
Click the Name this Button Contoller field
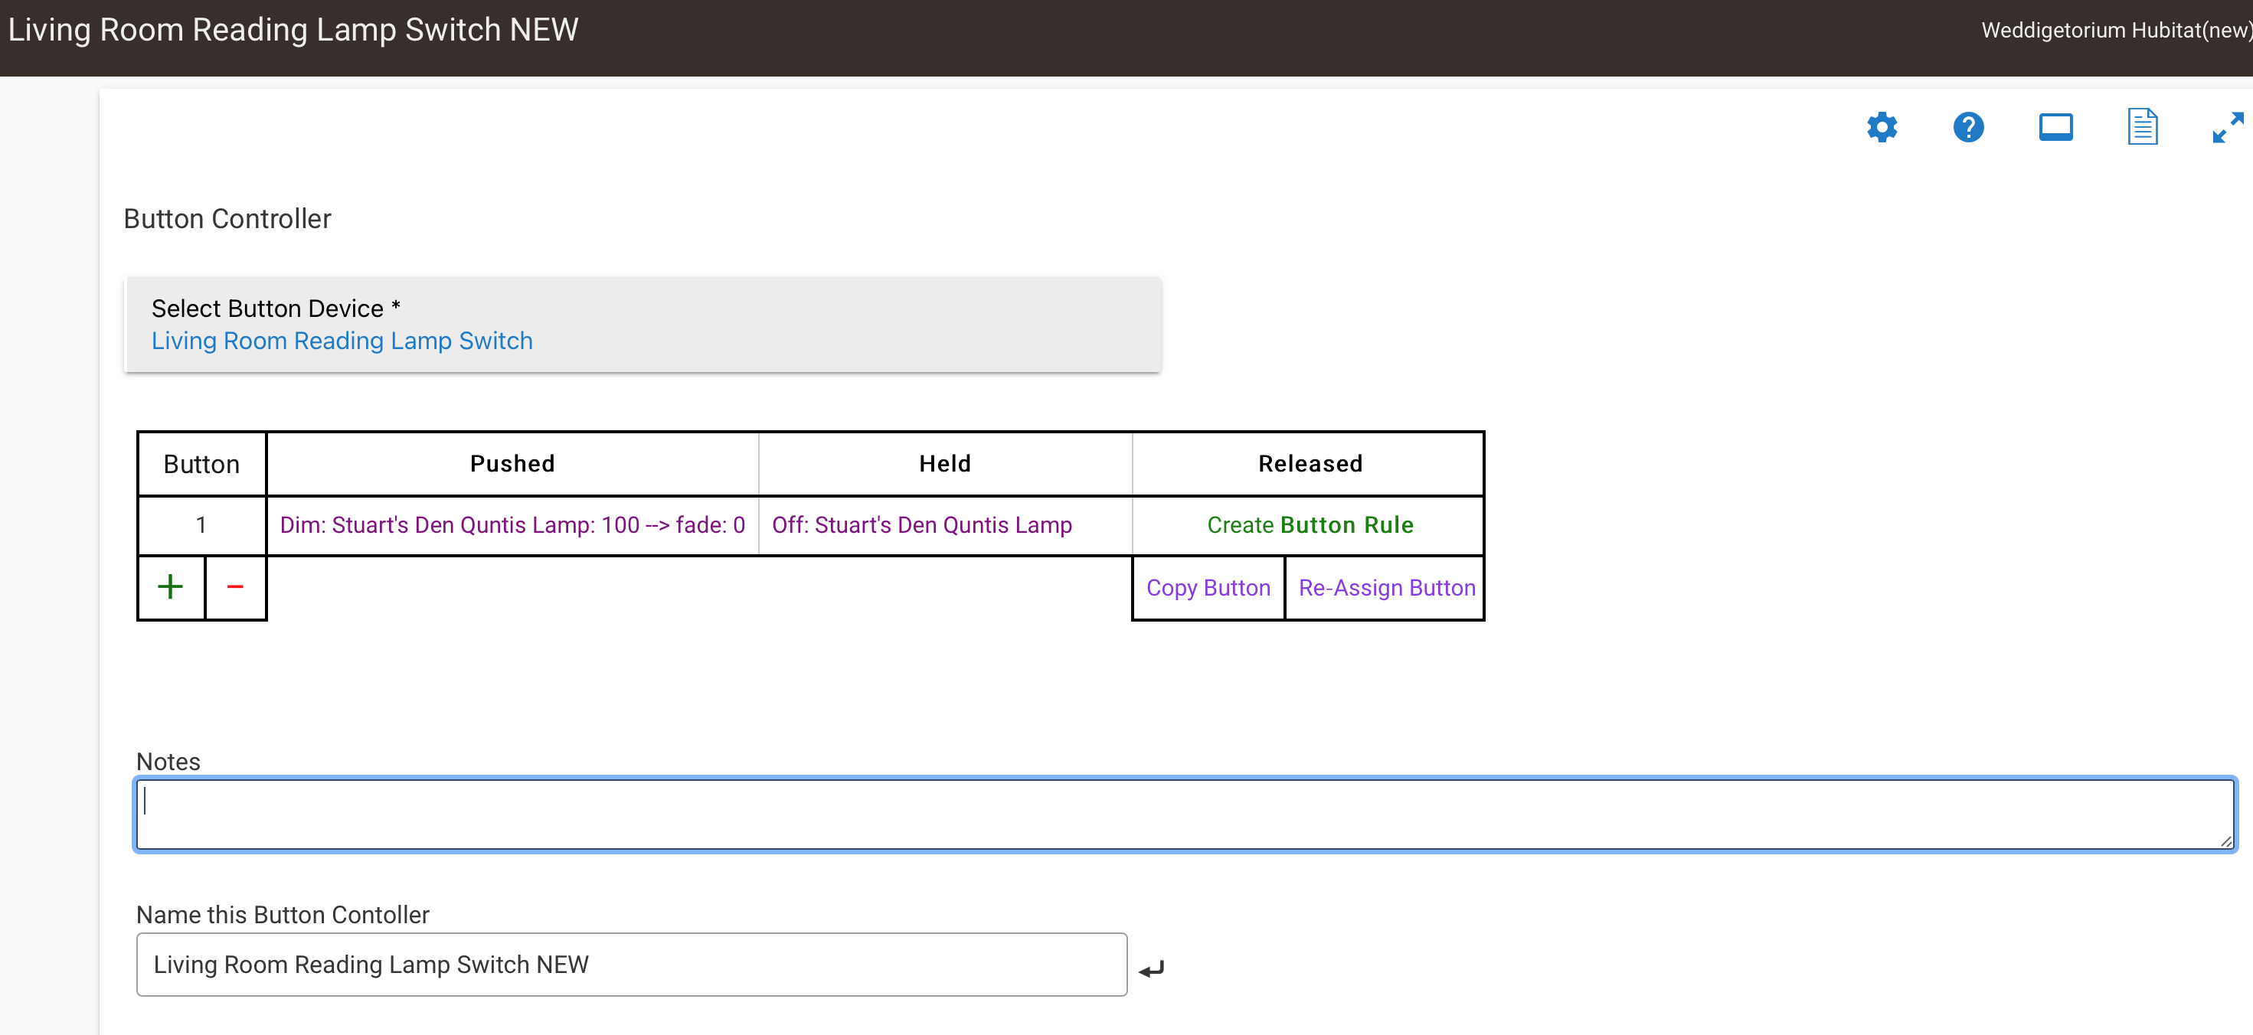pyautogui.click(x=630, y=965)
